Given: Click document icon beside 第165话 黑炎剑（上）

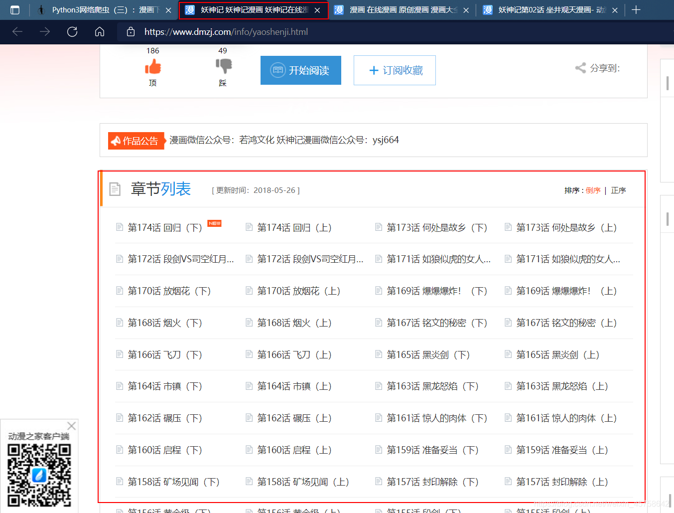Looking at the screenshot, I should [508, 354].
